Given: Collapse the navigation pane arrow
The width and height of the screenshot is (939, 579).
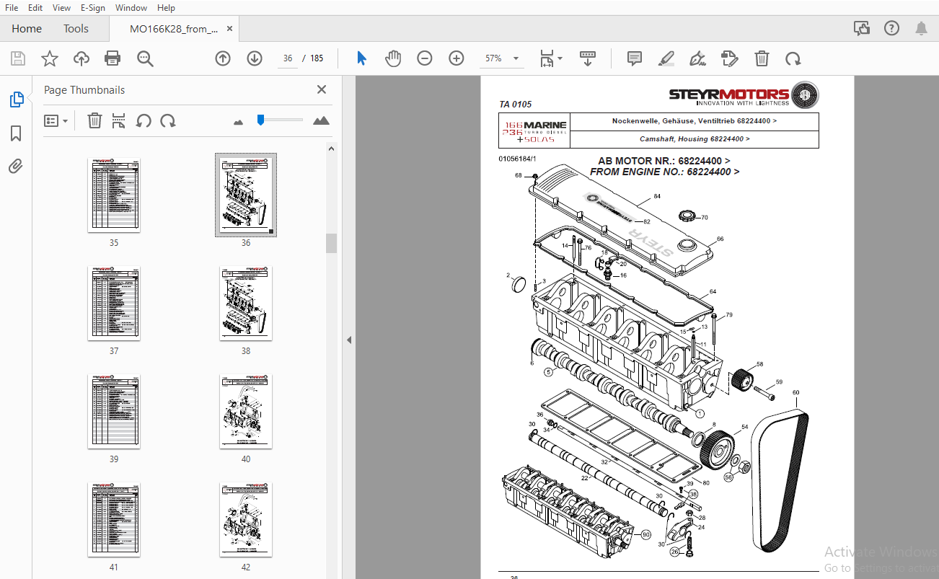Looking at the screenshot, I should coord(349,340).
